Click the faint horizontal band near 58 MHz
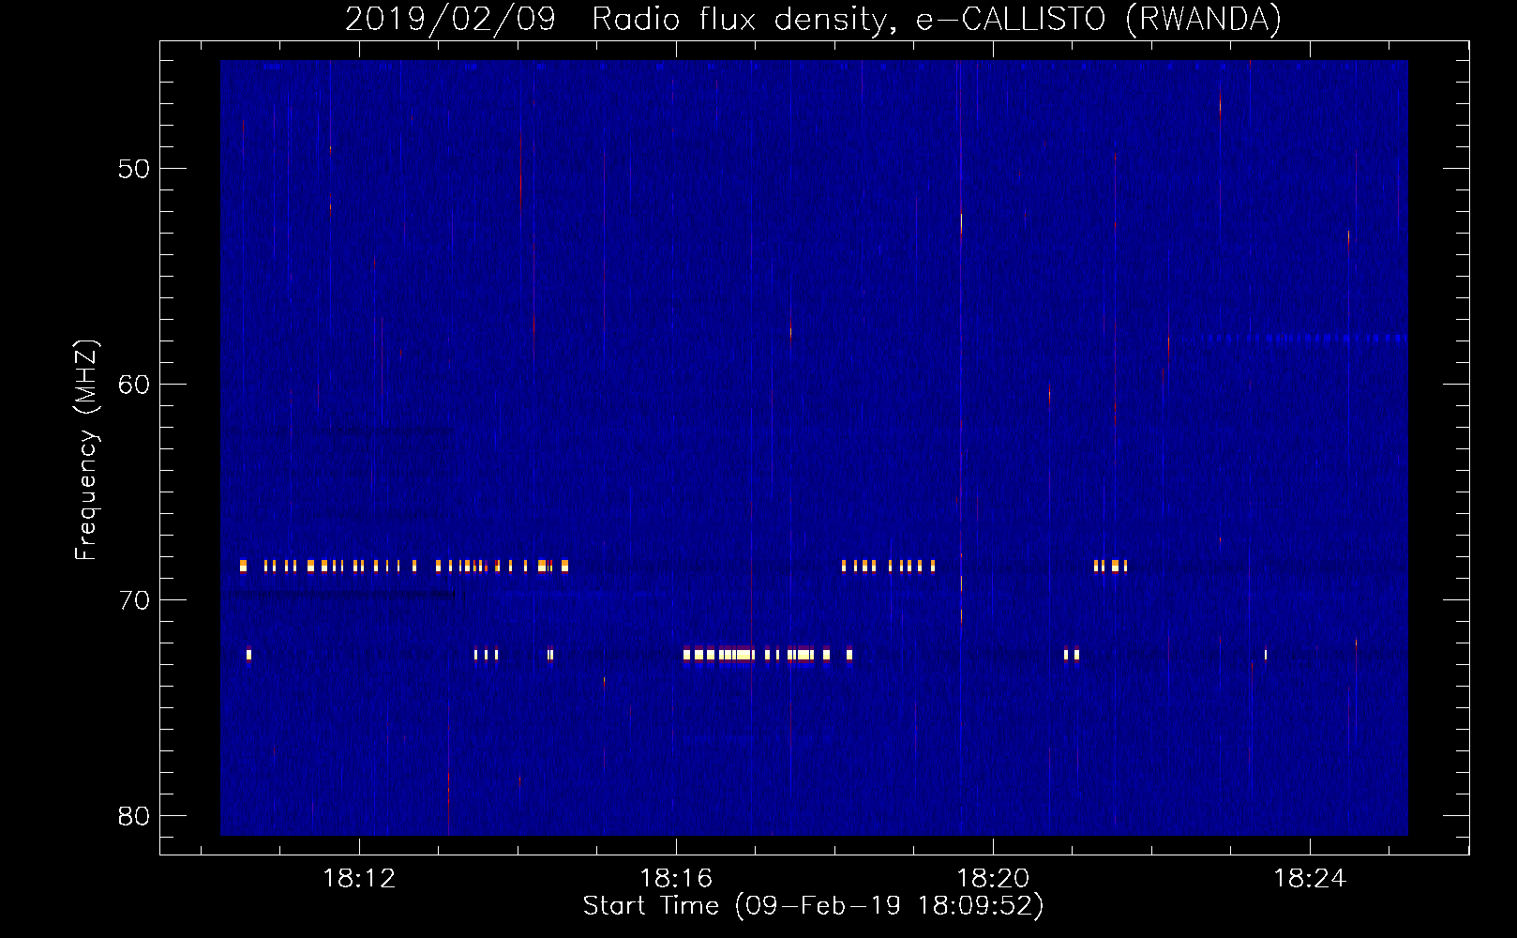The height and width of the screenshot is (938, 1517). point(1303,338)
